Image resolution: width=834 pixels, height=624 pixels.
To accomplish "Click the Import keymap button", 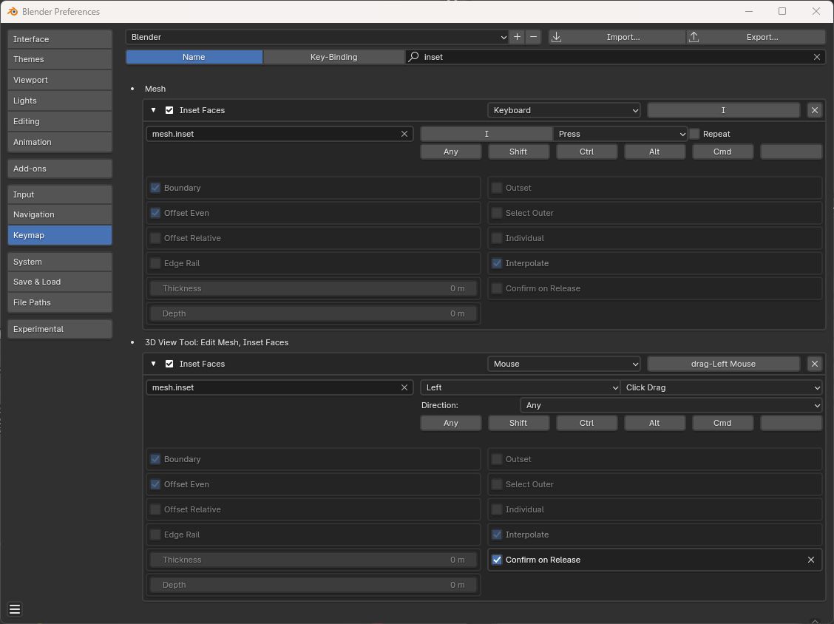I will [617, 37].
